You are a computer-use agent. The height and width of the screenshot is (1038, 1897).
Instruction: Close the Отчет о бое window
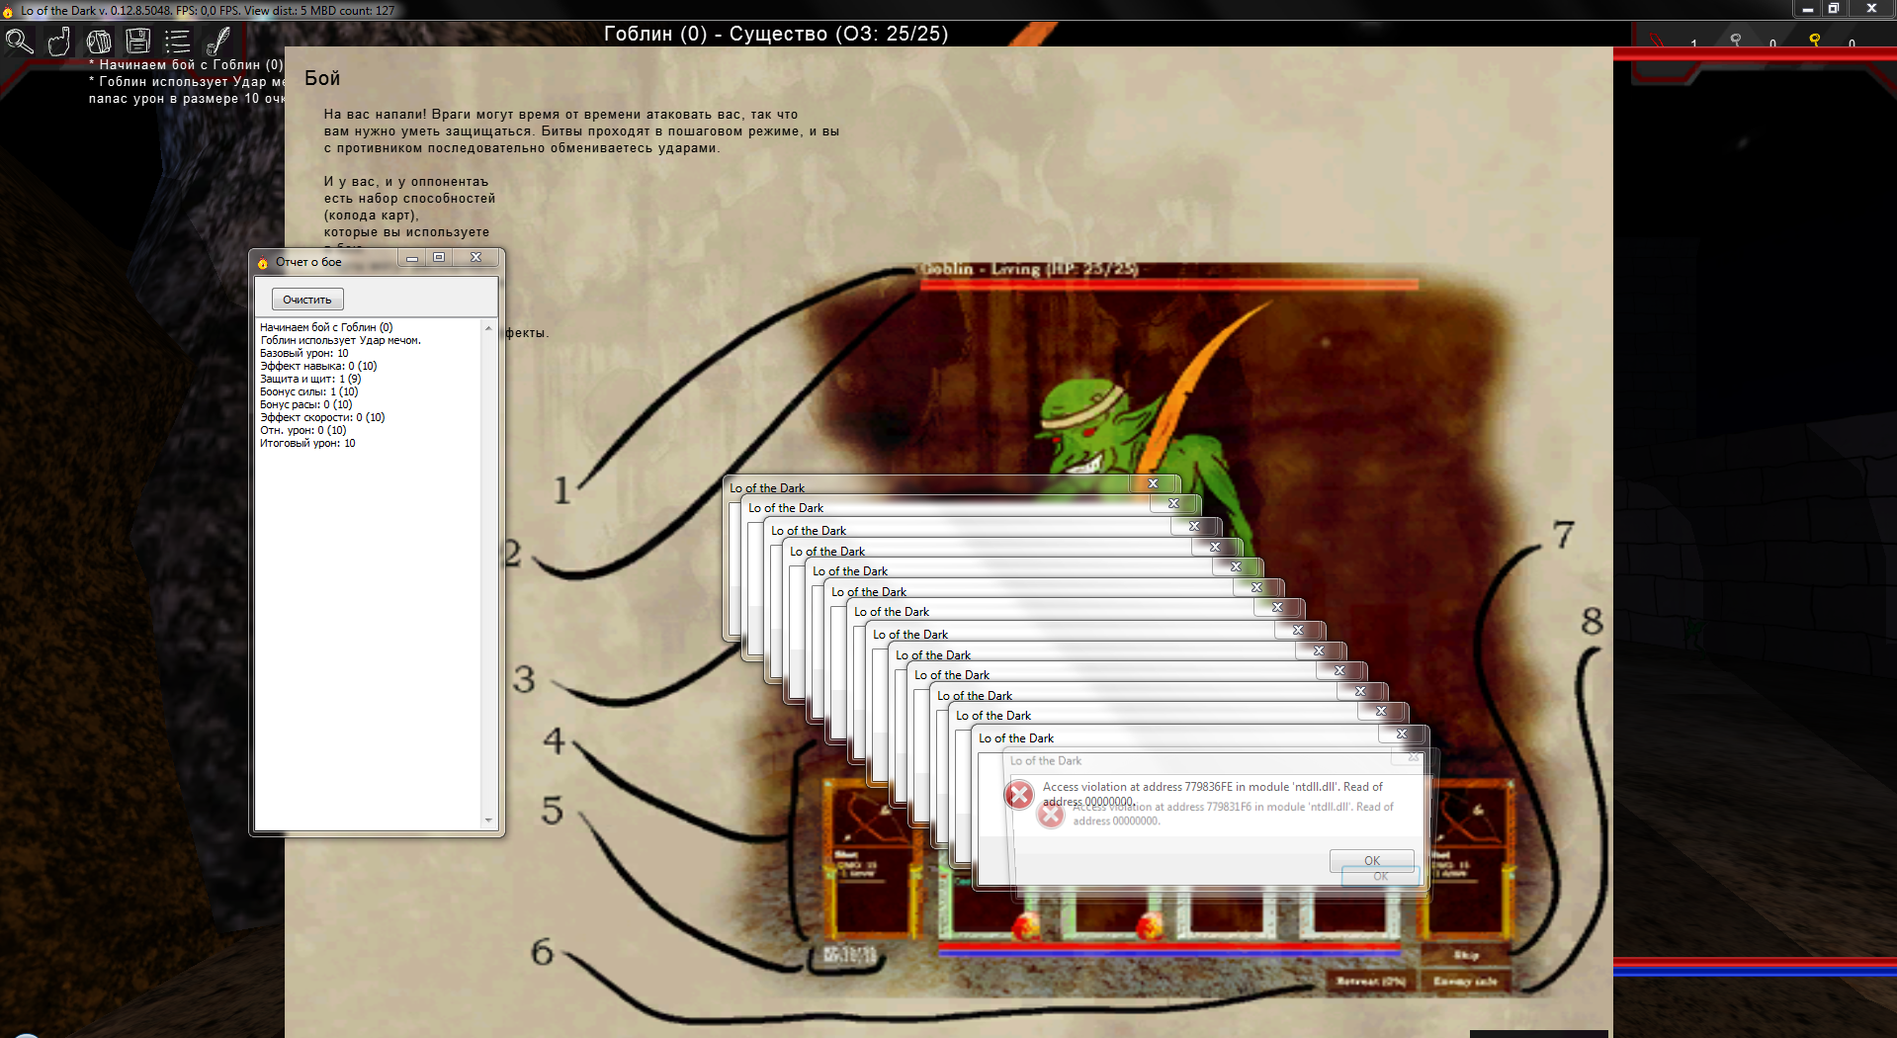point(475,258)
